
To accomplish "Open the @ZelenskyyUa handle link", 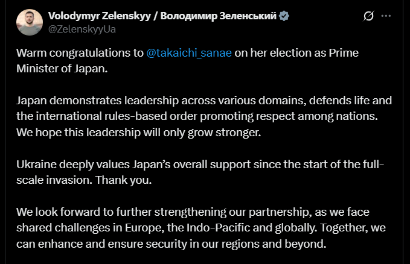I will [83, 28].
